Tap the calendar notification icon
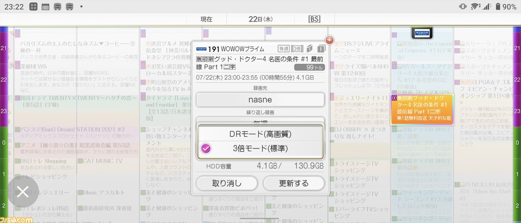 (x=46, y=6)
